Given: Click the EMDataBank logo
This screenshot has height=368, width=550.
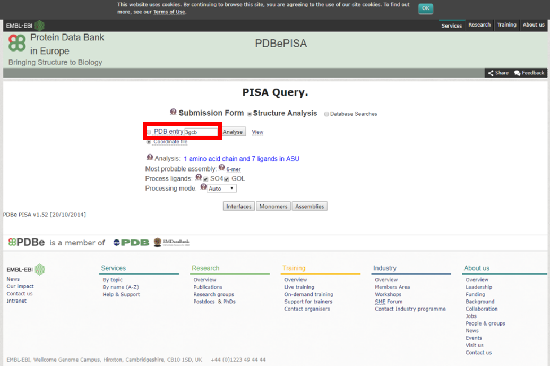Looking at the screenshot, I should [171, 242].
